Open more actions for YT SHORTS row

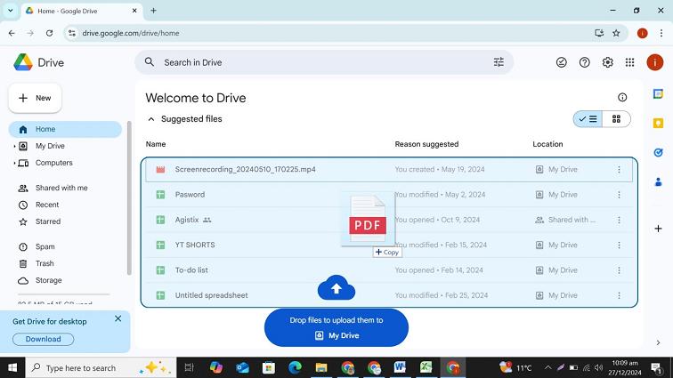click(619, 245)
